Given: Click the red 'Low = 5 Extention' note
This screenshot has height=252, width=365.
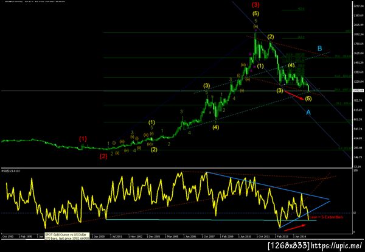Looking at the screenshot, I should tap(327, 217).
